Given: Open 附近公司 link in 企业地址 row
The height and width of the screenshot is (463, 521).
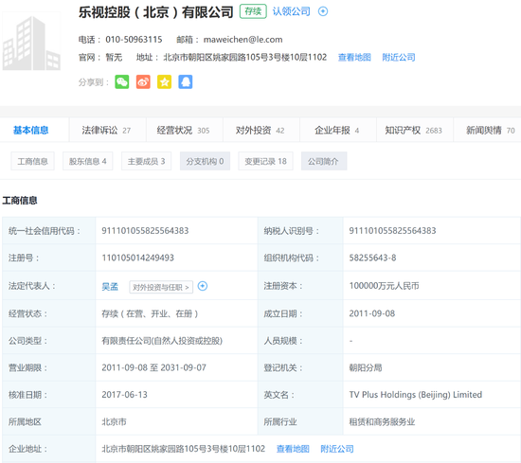Looking at the screenshot, I should tap(337, 449).
